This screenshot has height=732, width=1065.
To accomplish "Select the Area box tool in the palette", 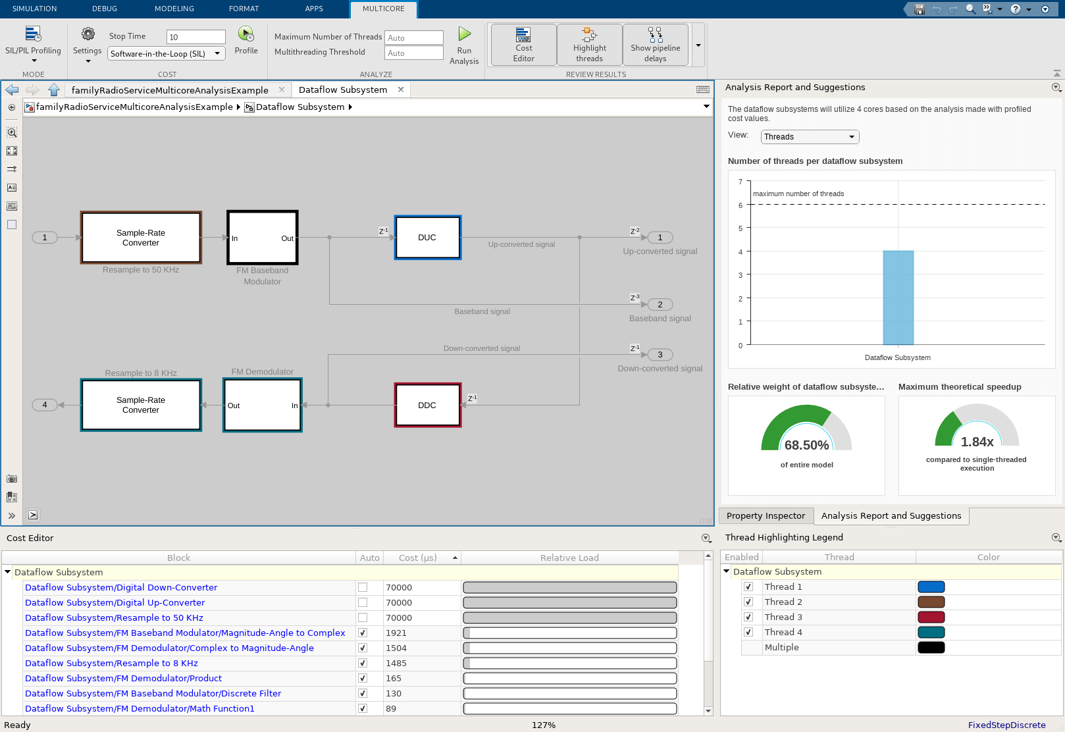I will (x=12, y=224).
